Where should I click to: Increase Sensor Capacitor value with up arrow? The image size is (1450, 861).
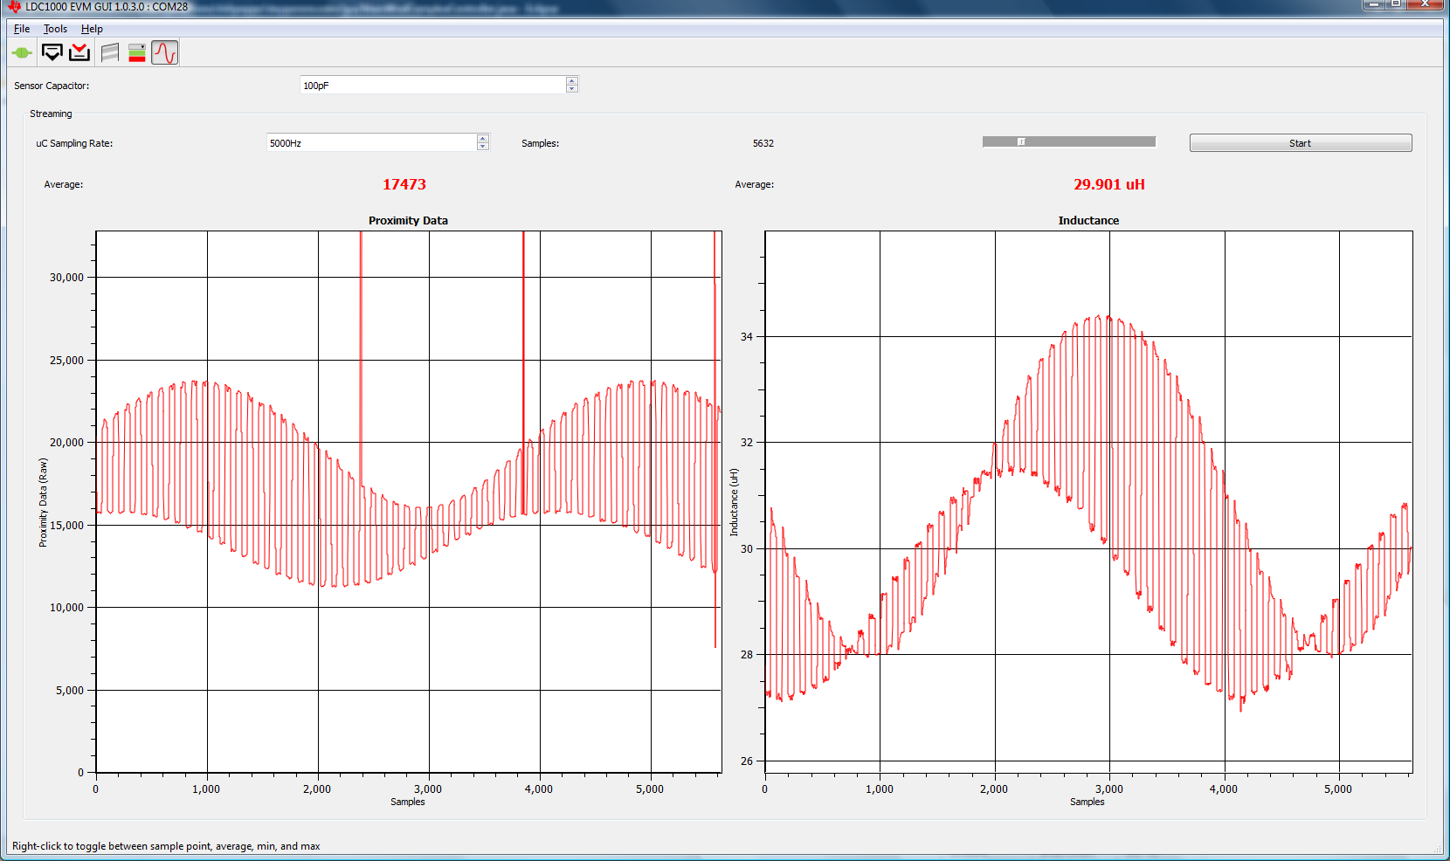pyautogui.click(x=572, y=81)
